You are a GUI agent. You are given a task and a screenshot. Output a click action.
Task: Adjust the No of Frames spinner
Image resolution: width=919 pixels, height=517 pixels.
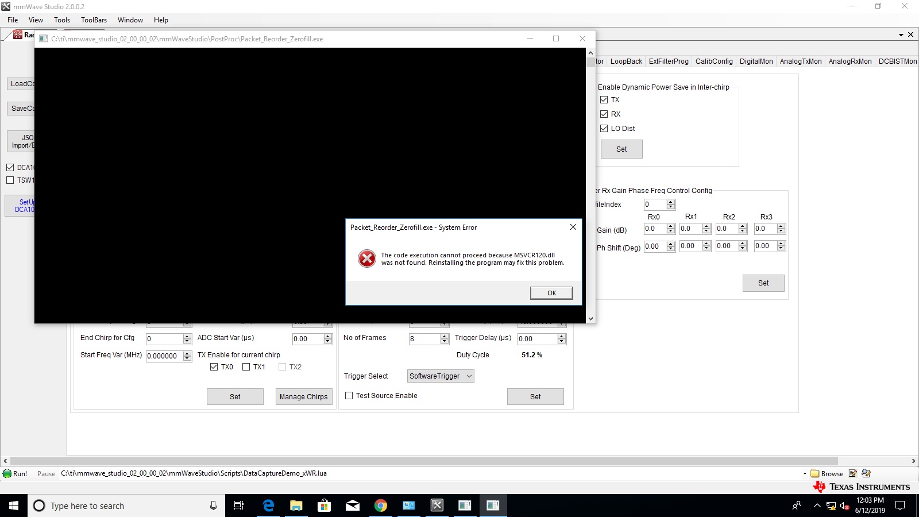click(x=445, y=339)
